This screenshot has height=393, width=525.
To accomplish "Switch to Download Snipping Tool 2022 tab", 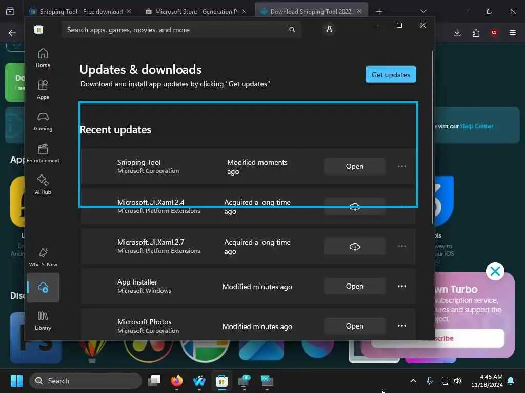I will coord(311,12).
